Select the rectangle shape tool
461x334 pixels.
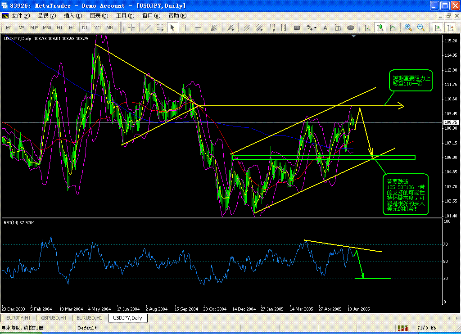297,27
